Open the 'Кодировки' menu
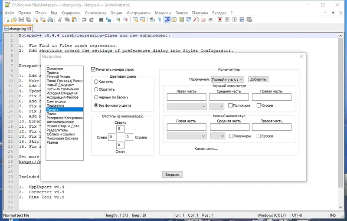The image size is (347, 221). (71, 13)
